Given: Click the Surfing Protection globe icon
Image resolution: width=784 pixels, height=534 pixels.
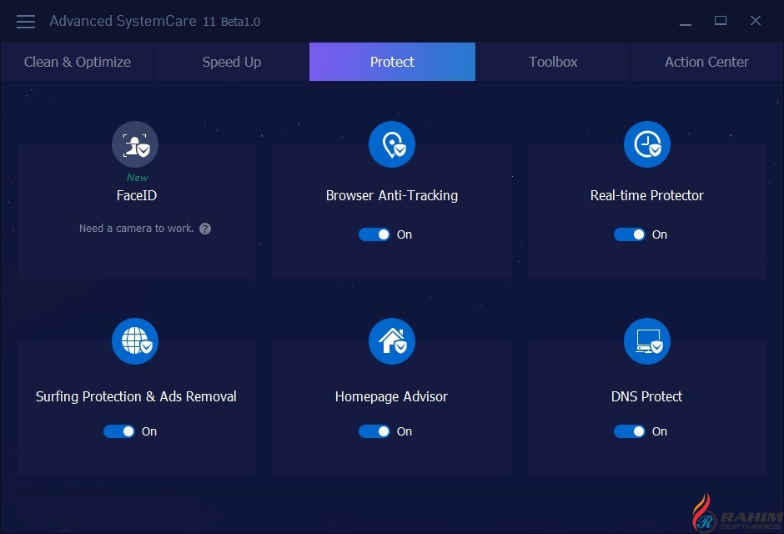Looking at the screenshot, I should (135, 341).
